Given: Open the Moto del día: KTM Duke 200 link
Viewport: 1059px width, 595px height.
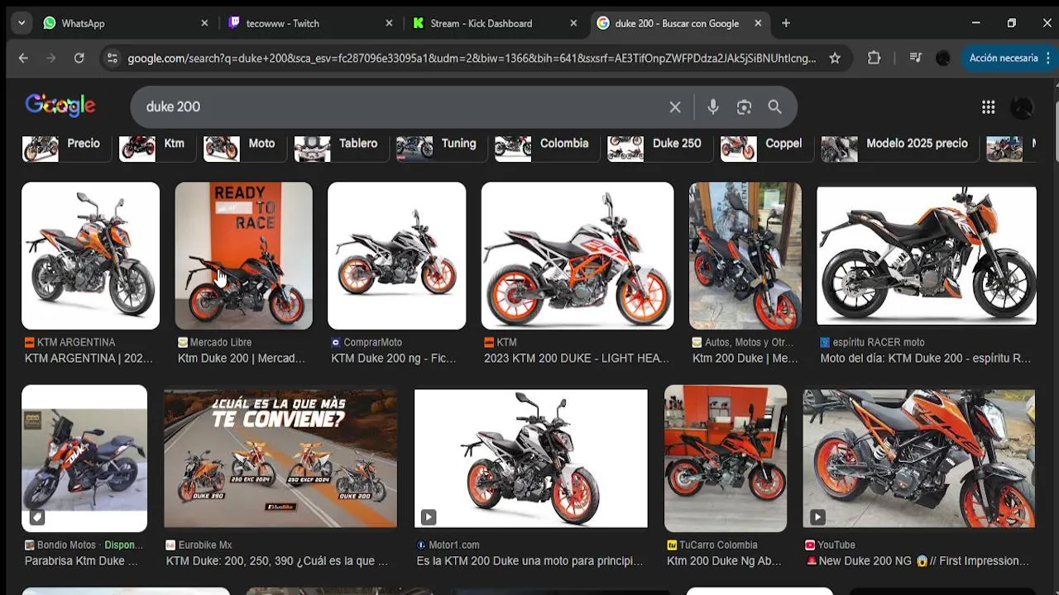Looking at the screenshot, I should coord(925,358).
